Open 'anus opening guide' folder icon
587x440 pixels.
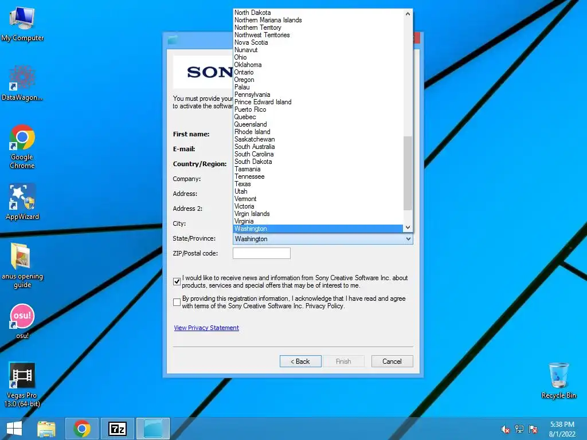tap(22, 265)
